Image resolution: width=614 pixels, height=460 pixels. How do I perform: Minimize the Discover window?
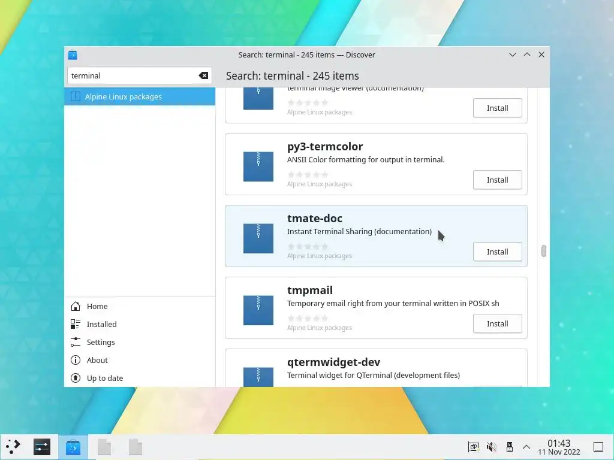coord(513,55)
